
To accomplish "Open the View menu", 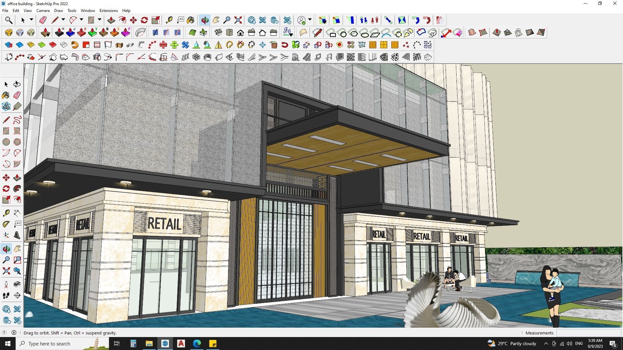I will [28, 11].
